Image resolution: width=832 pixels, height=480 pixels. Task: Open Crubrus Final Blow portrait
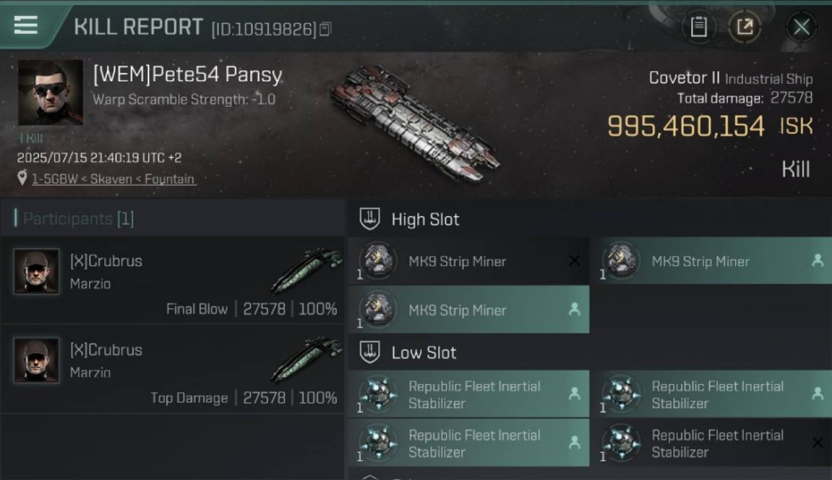coord(36,272)
